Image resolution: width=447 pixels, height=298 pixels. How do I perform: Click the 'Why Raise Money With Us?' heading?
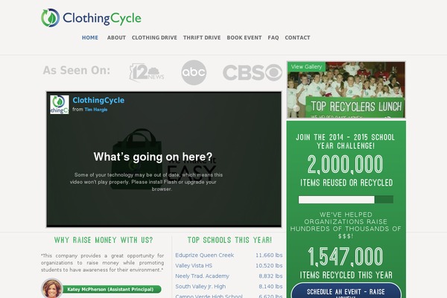pos(104,240)
